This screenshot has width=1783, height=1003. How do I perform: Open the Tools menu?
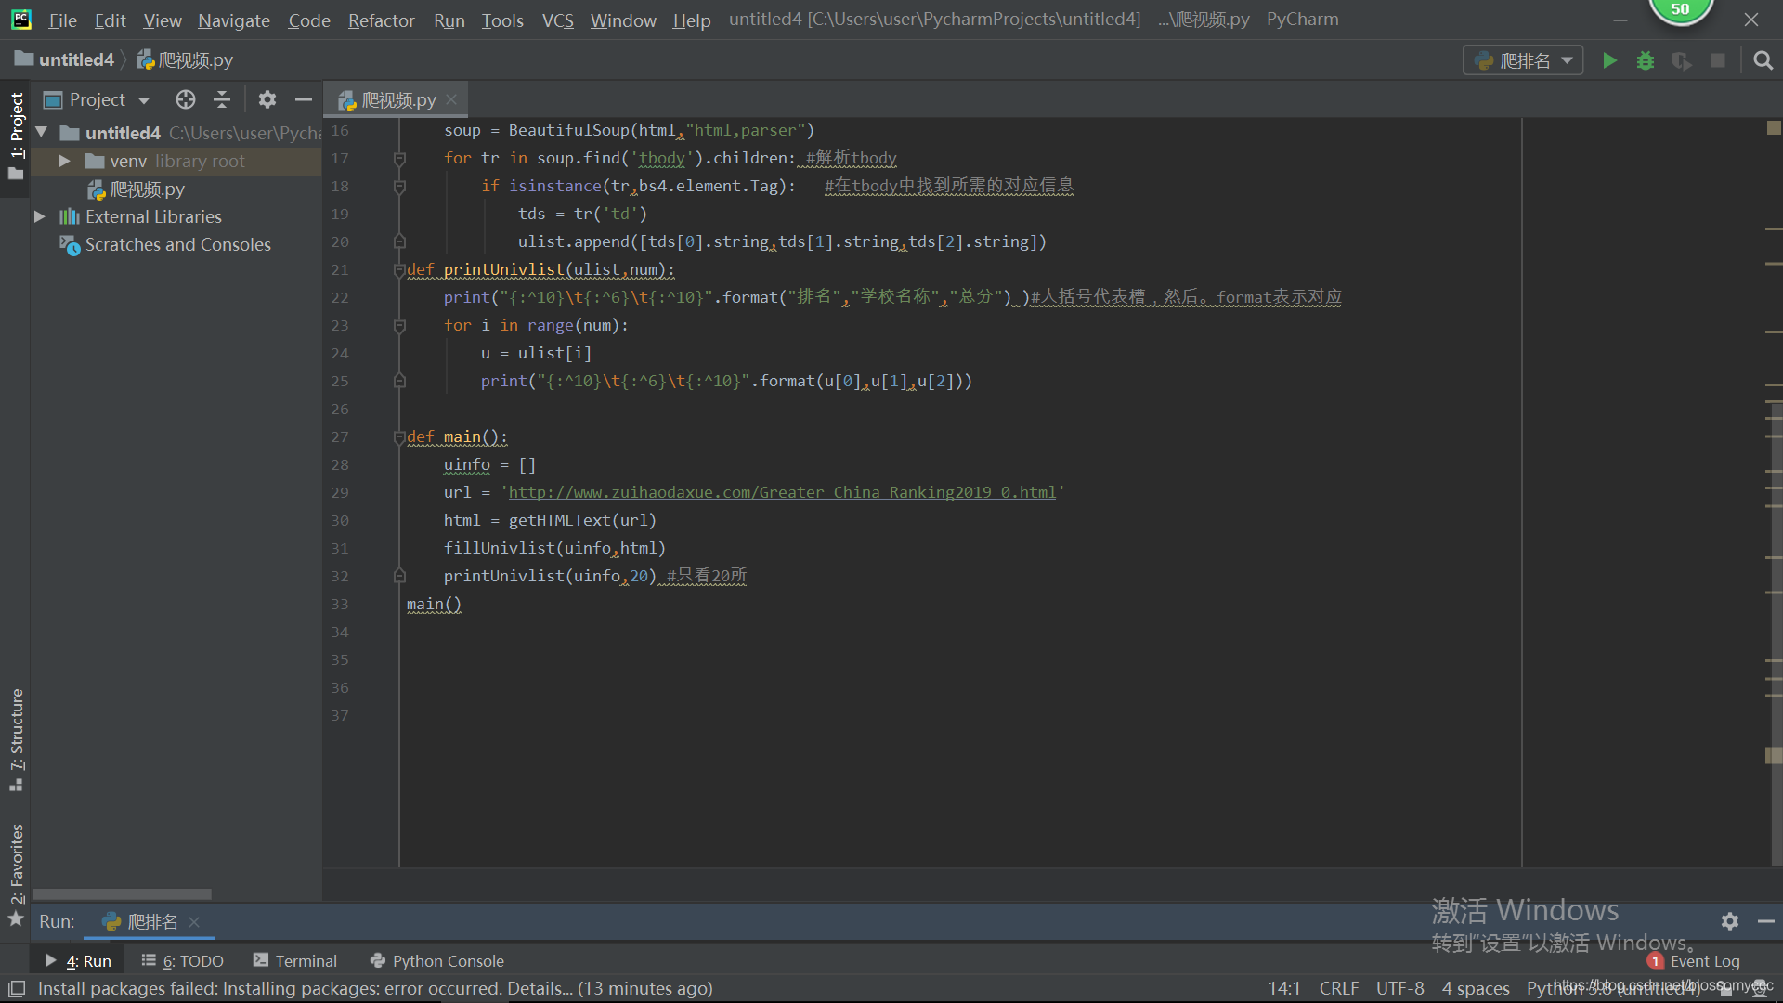coord(501,20)
